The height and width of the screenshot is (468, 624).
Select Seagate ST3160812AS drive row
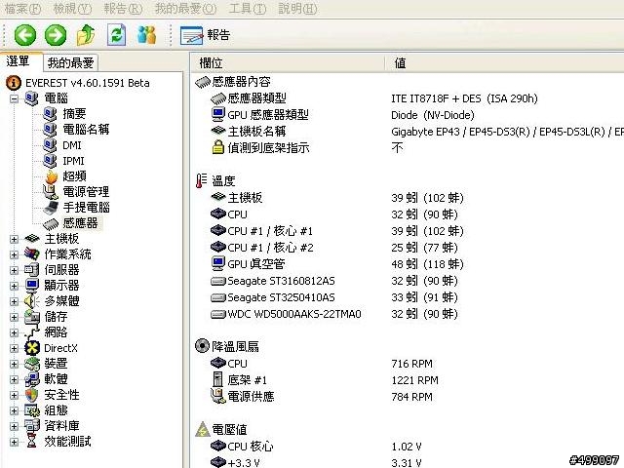tap(408, 281)
